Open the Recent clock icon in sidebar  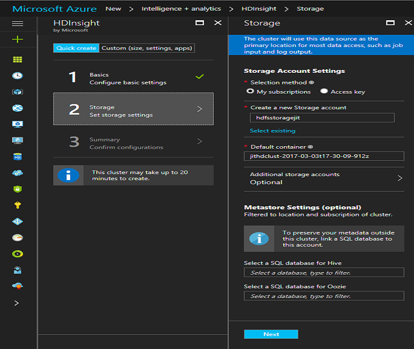(x=18, y=76)
